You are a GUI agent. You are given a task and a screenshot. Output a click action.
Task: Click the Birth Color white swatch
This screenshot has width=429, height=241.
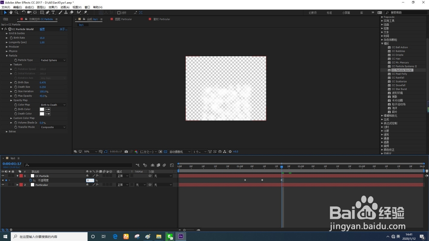[42, 109]
